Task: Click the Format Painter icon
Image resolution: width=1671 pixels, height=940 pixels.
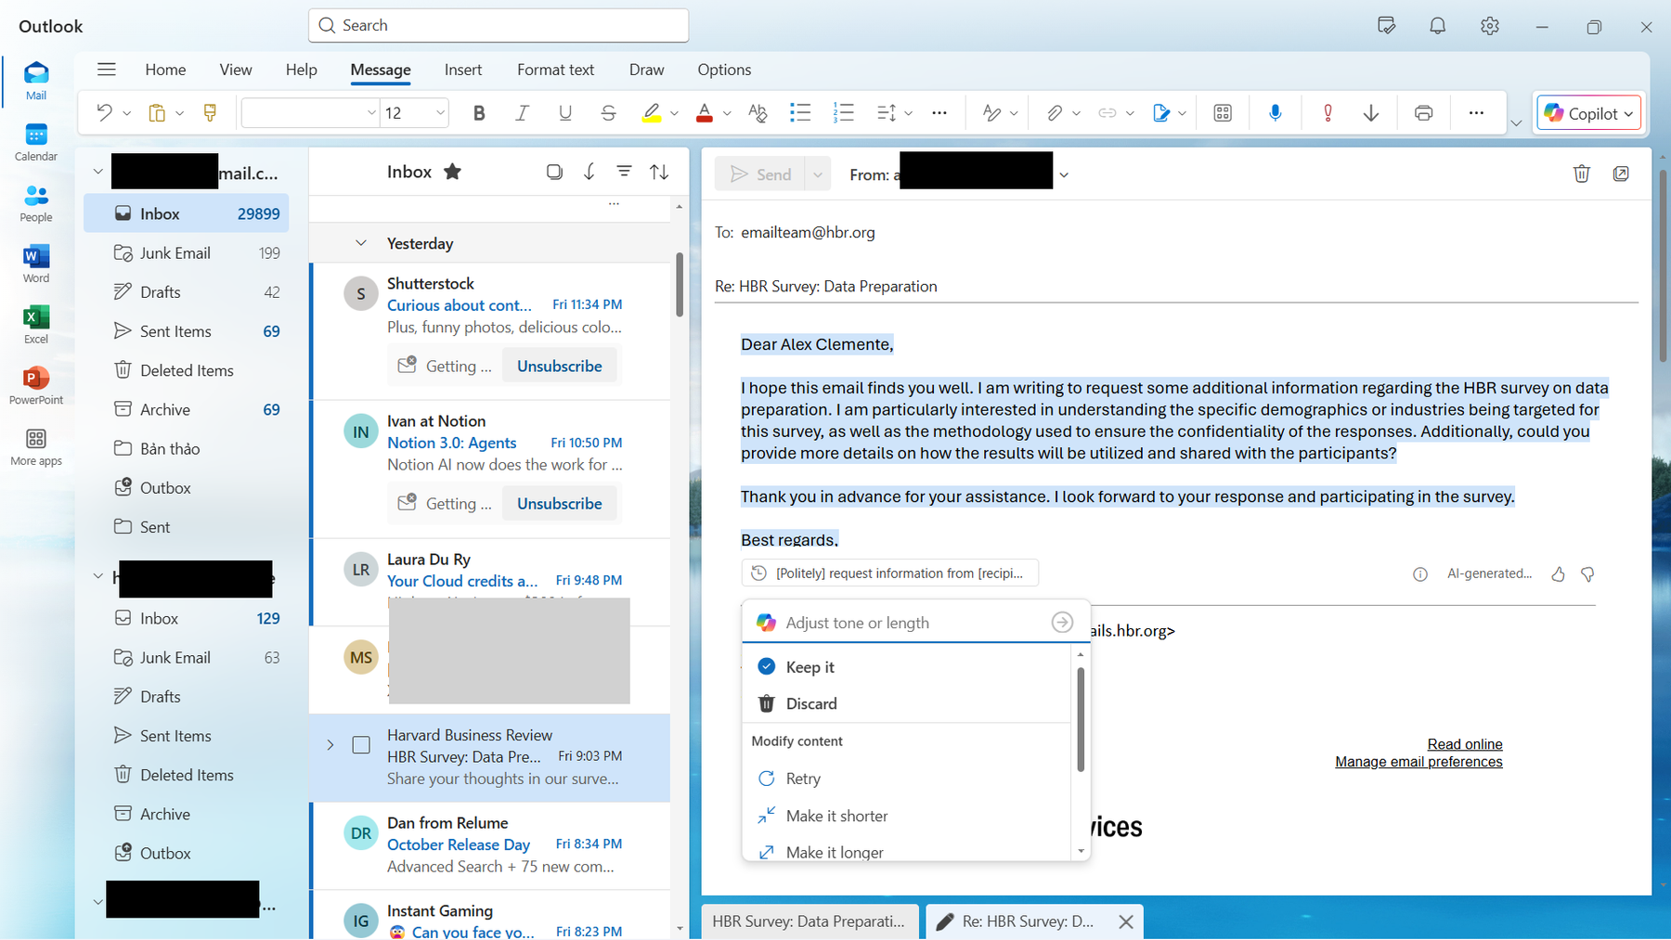Action: 210,113
